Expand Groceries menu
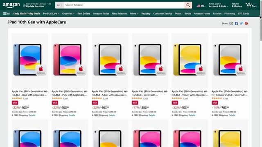The width and height of the screenshot is (262, 147). [x=68, y=13]
